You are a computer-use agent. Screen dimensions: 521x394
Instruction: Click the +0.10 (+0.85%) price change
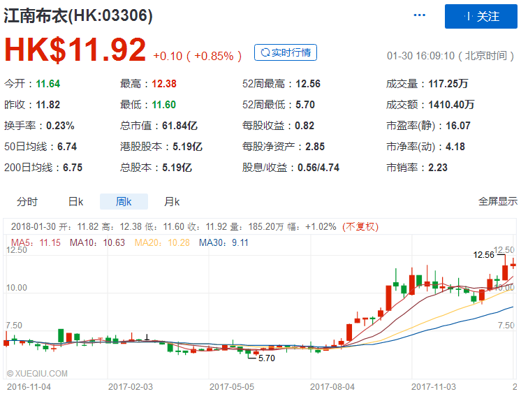198,56
